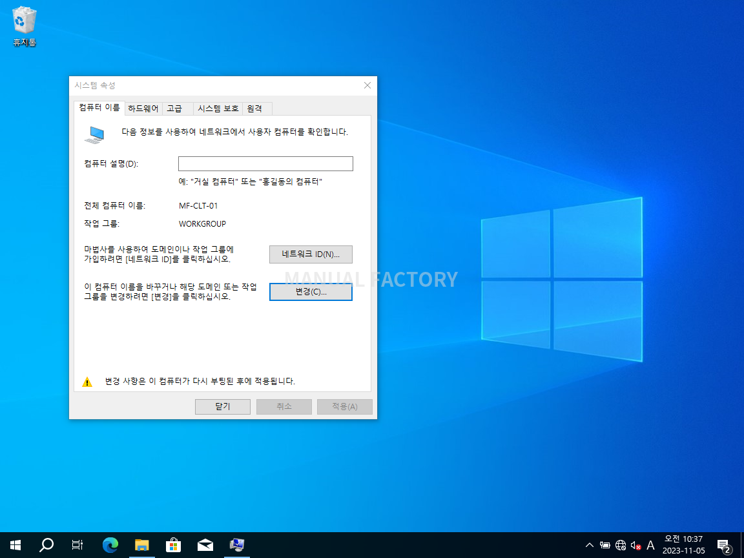
Task: Launch Microsoft Edge from taskbar
Action: (110, 545)
